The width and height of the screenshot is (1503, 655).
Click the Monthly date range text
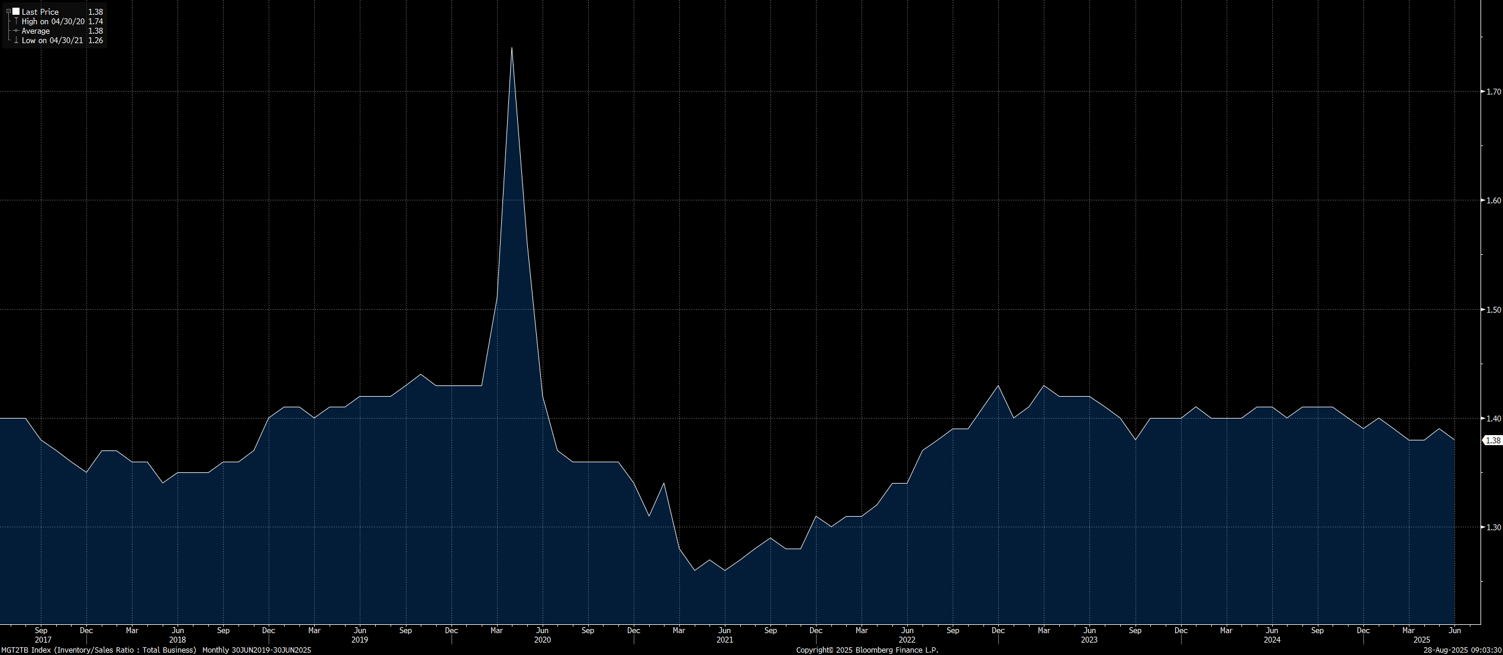pyautogui.click(x=256, y=650)
